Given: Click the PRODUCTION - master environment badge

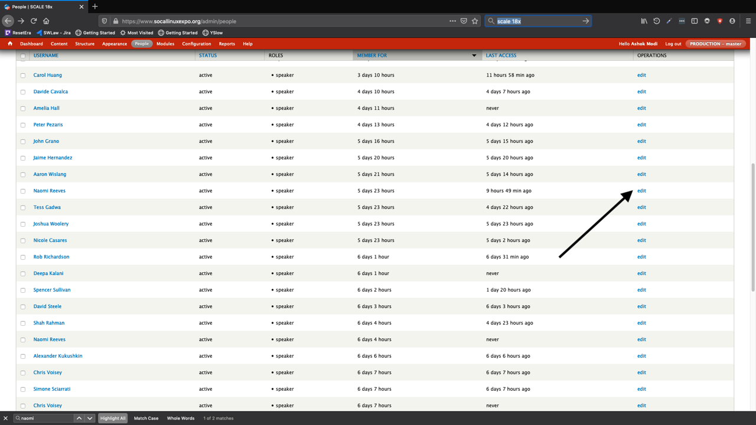Looking at the screenshot, I should pyautogui.click(x=716, y=44).
